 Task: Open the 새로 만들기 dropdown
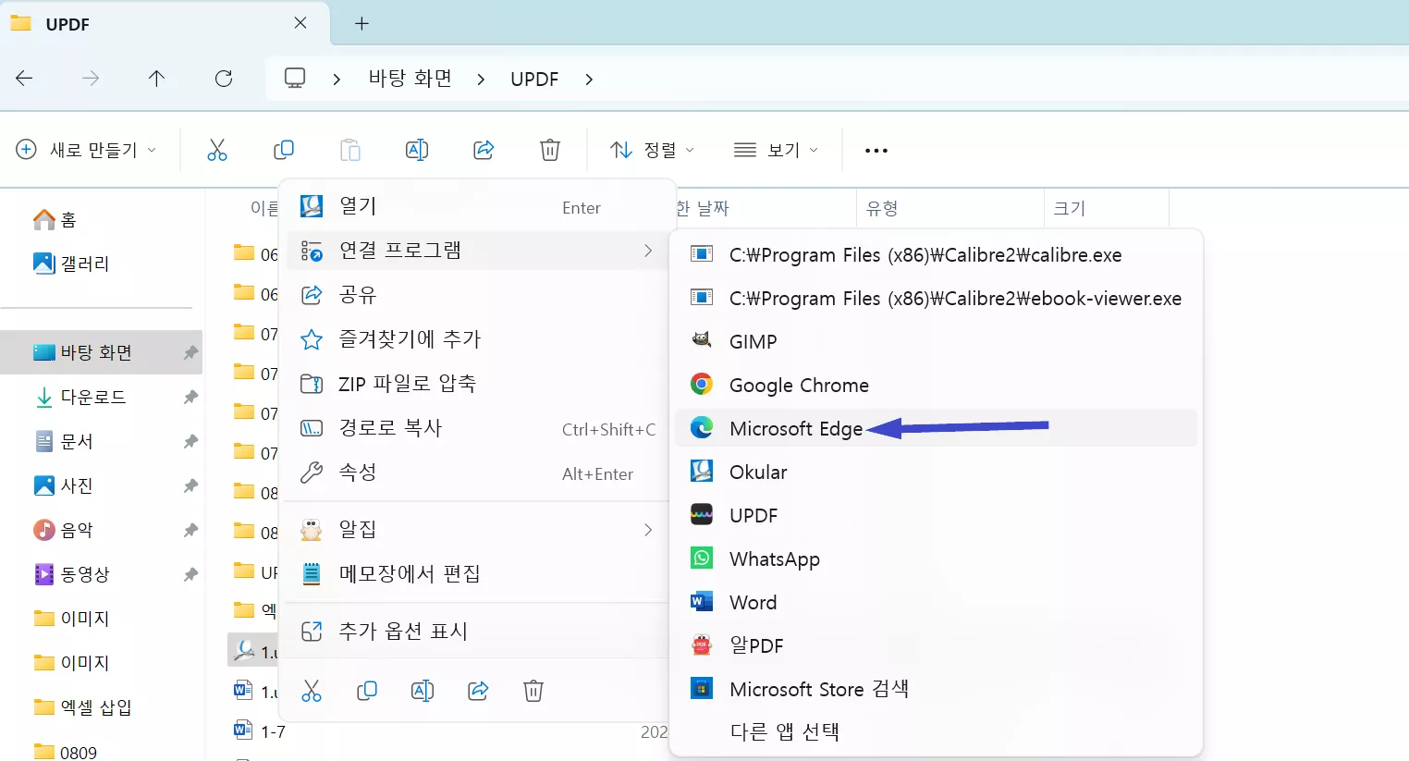tap(87, 150)
